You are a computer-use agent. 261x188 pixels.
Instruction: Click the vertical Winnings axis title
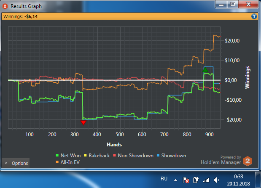(248, 77)
